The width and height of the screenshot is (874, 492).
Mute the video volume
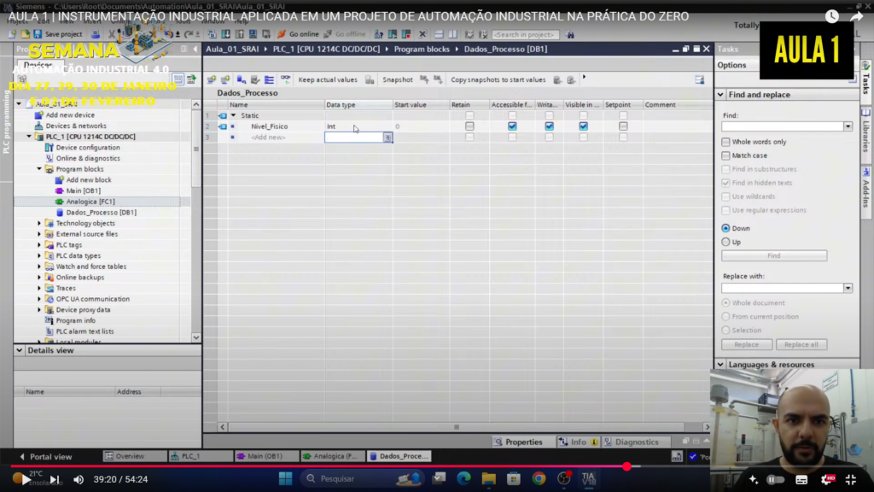click(79, 479)
